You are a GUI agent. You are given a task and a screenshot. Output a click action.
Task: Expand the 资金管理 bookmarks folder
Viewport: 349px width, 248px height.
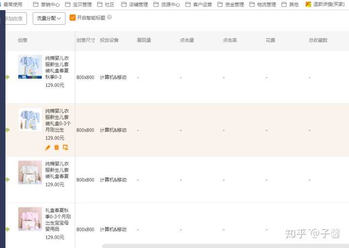pyautogui.click(x=231, y=4)
